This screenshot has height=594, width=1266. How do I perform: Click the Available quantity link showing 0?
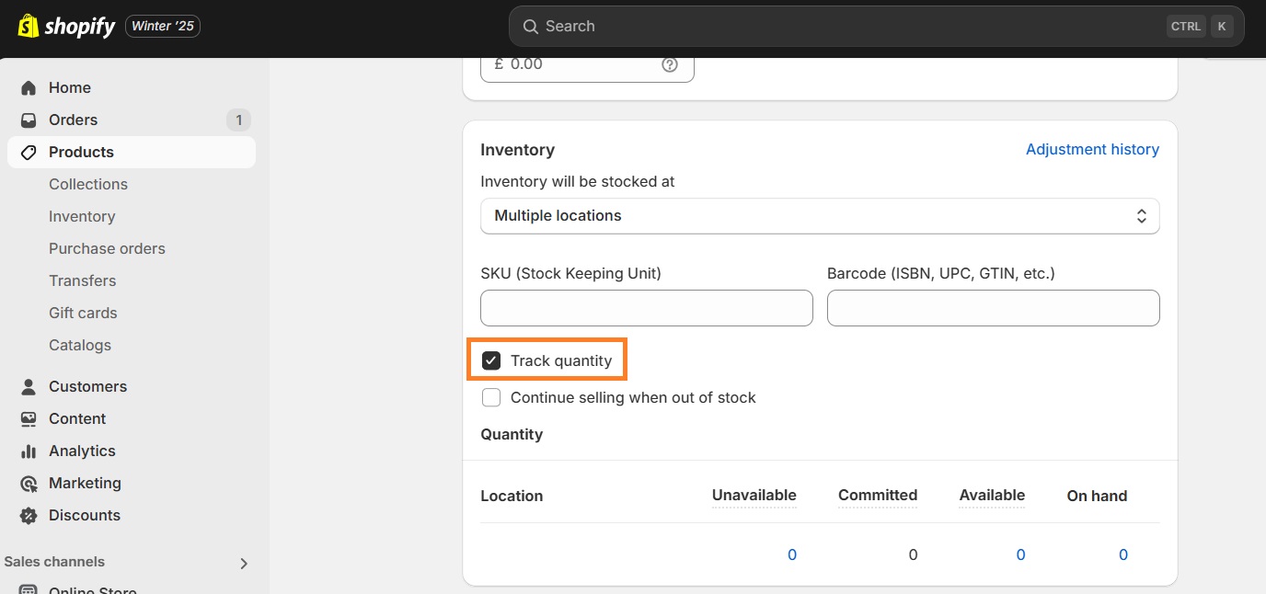pyautogui.click(x=1020, y=554)
